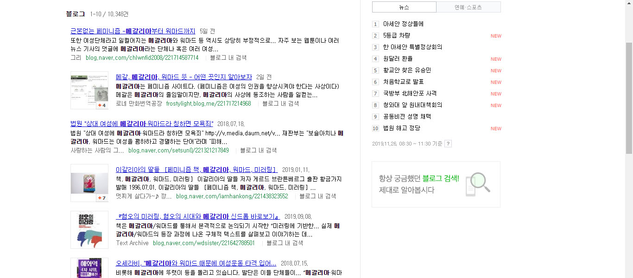The width and height of the screenshot is (633, 278).
Task: Open ranked item 법원 해고 정당
Action: (401, 128)
